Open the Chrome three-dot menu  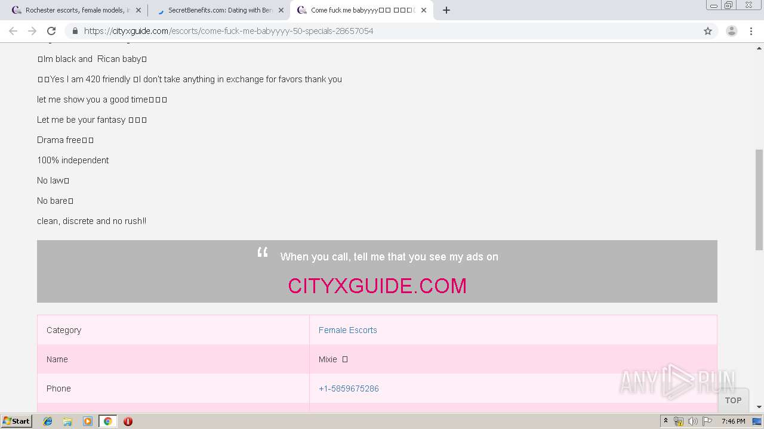pos(751,31)
